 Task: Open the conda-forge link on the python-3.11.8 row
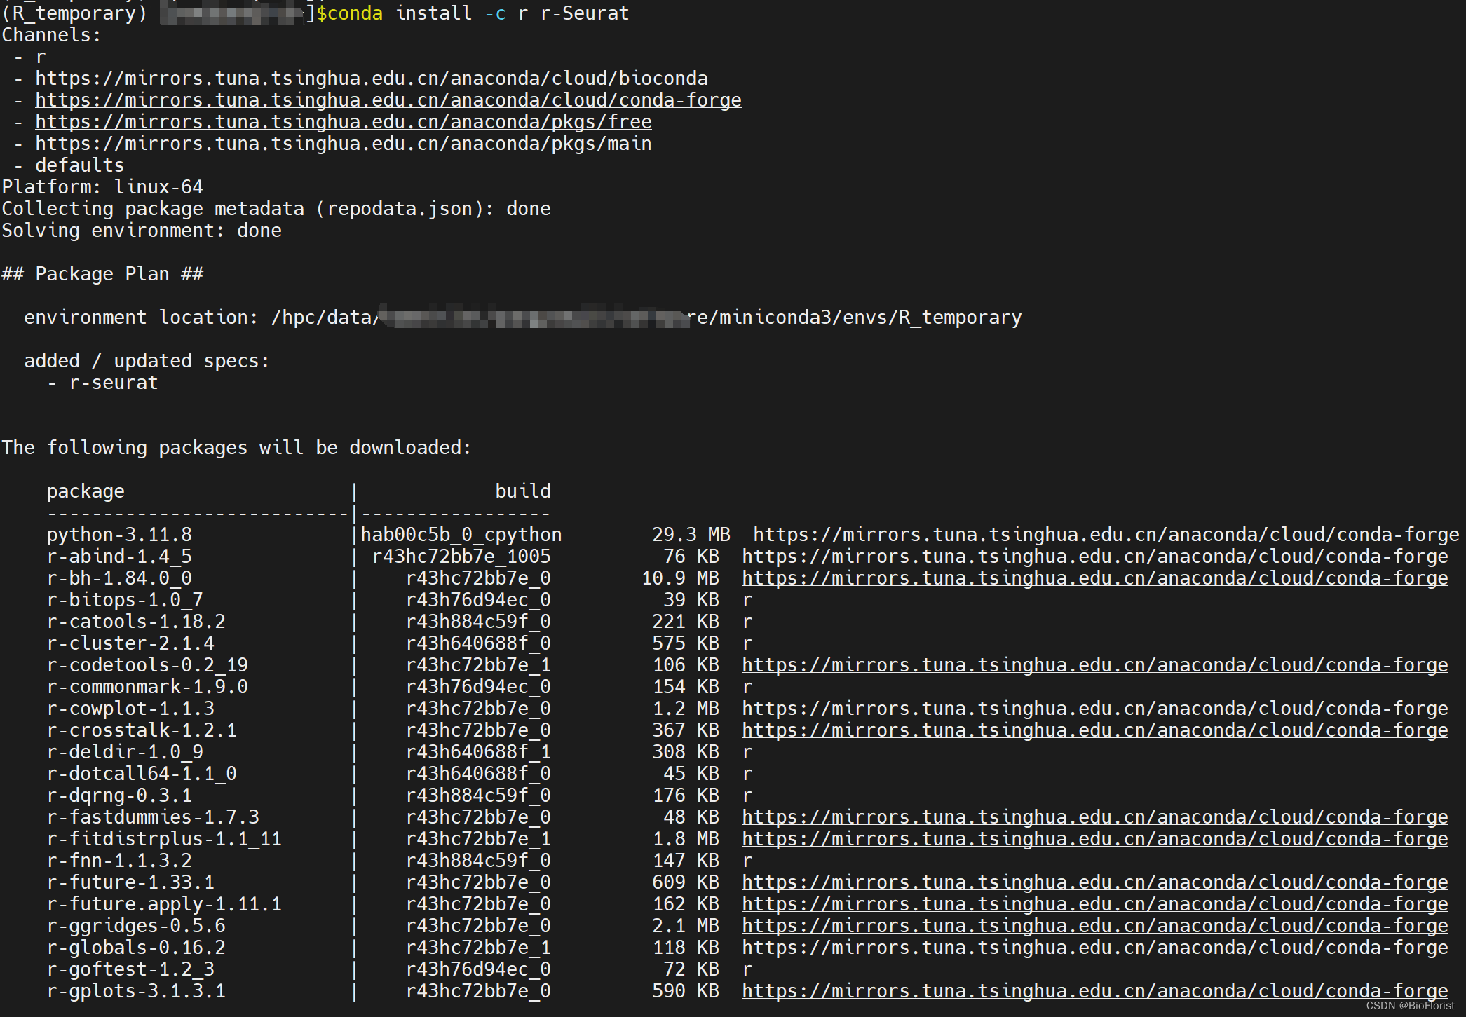coord(1106,534)
